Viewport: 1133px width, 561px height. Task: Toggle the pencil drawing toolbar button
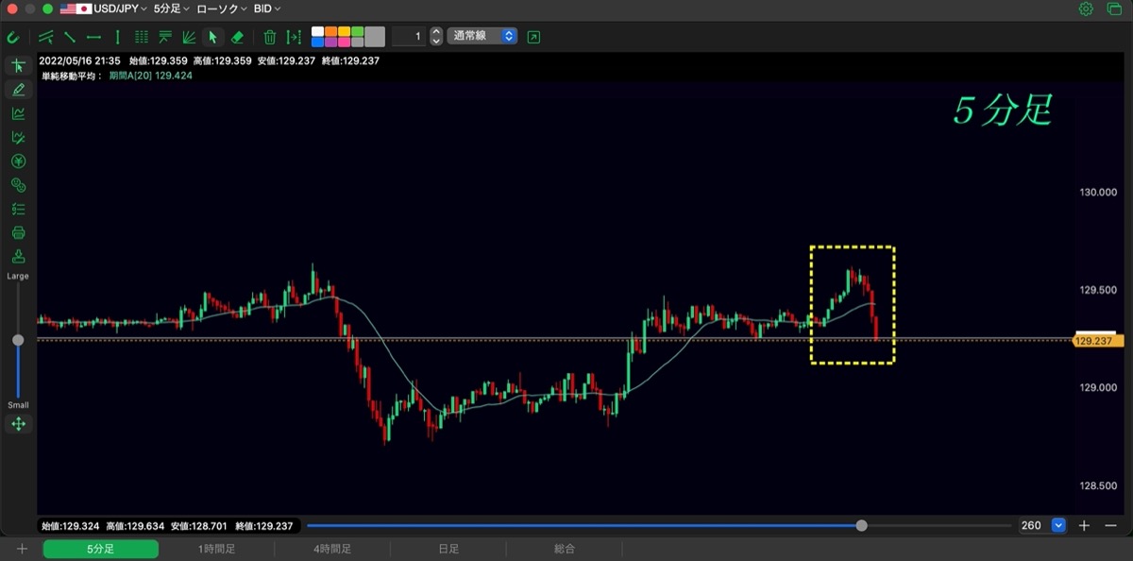[x=18, y=90]
